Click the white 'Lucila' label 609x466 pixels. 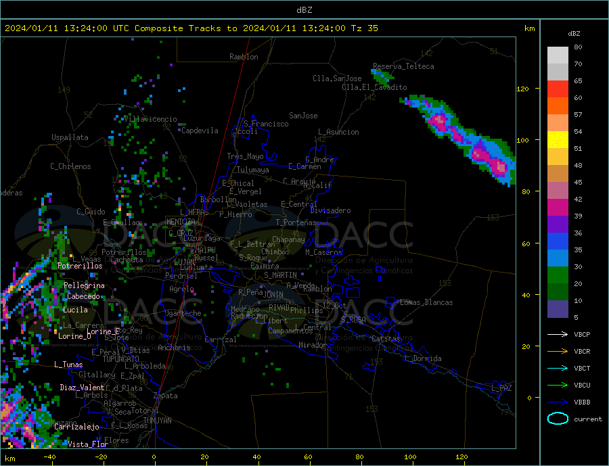[75, 310]
